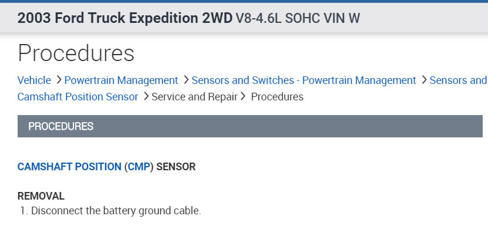
Task: Click the large Procedures page heading
Action: click(x=76, y=53)
